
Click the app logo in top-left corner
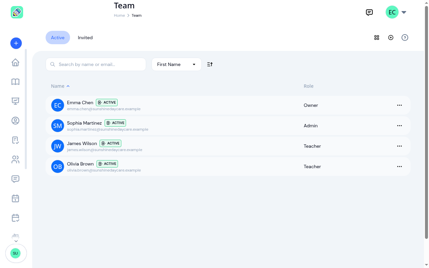tap(17, 12)
